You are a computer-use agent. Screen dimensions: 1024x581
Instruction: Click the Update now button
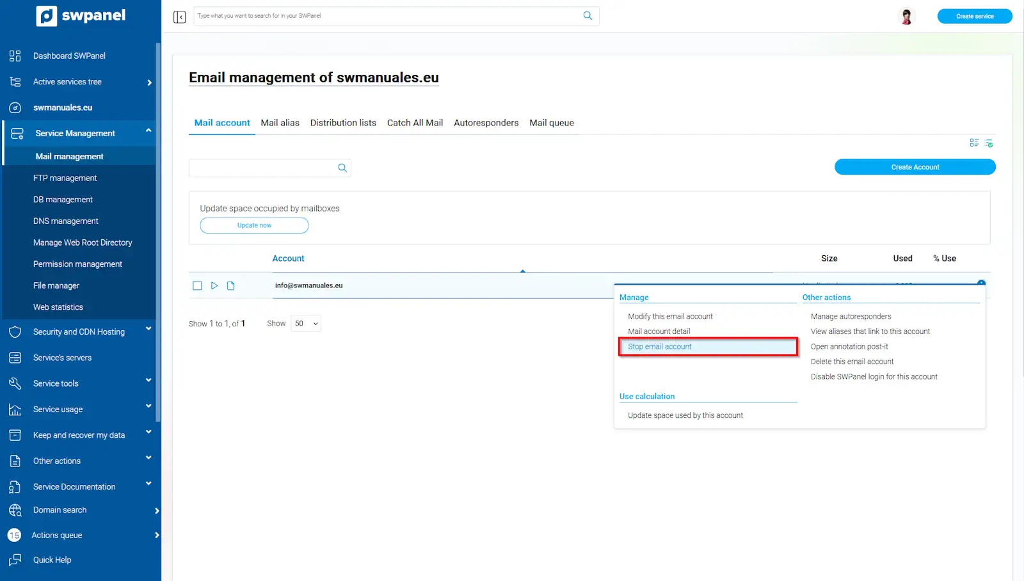coord(254,226)
